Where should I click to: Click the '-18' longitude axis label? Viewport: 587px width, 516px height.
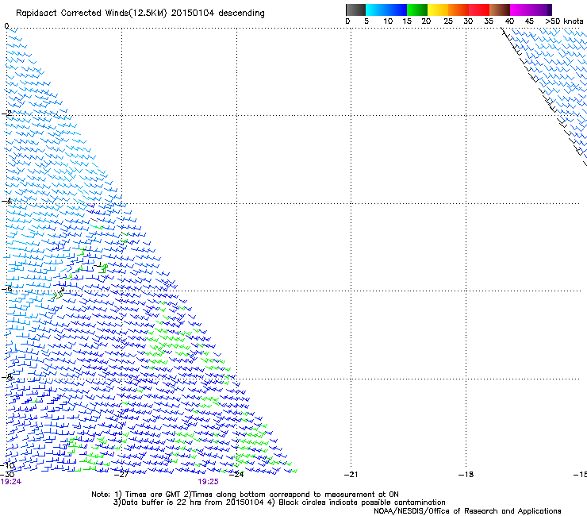[466, 475]
